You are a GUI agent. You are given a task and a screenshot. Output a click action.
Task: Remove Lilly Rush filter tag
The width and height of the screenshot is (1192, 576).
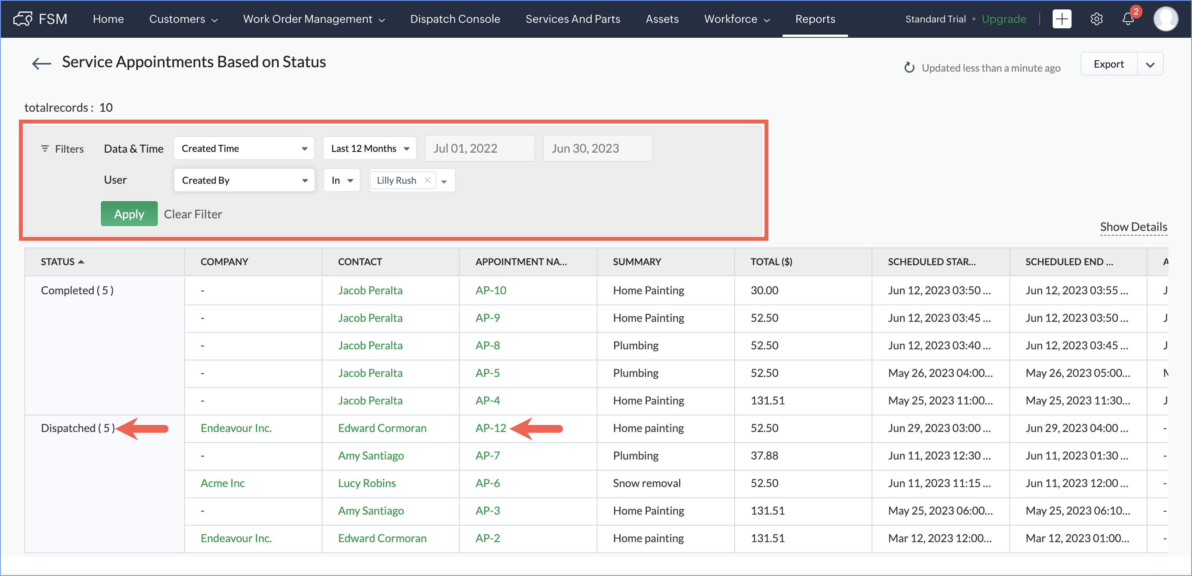427,181
